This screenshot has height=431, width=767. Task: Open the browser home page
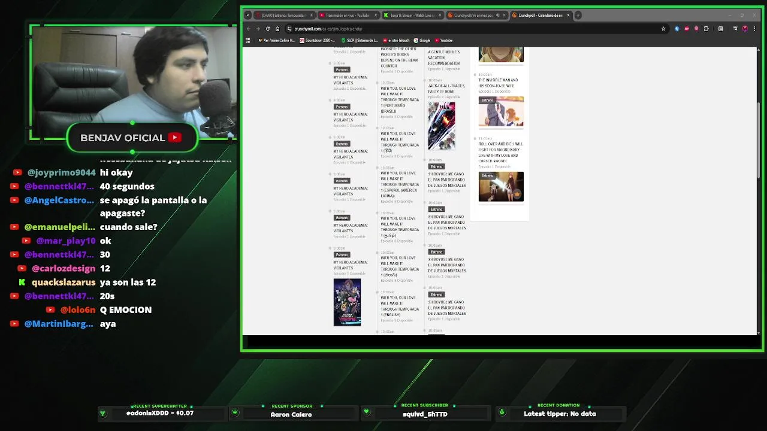point(277,29)
